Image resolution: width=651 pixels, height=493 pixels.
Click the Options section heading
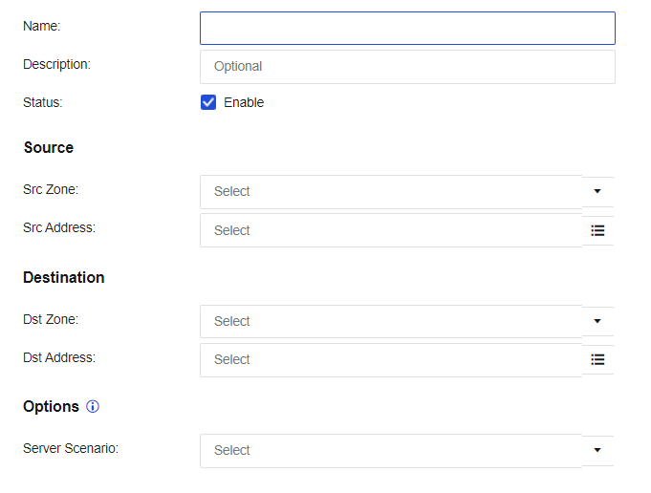tap(52, 406)
